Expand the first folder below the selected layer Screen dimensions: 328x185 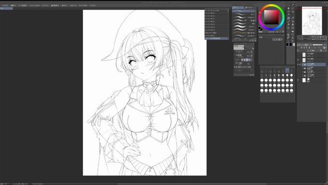coord(303,68)
